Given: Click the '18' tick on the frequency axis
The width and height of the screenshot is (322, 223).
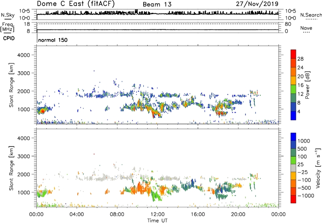Looking at the screenshot, I should click(x=27, y=24).
